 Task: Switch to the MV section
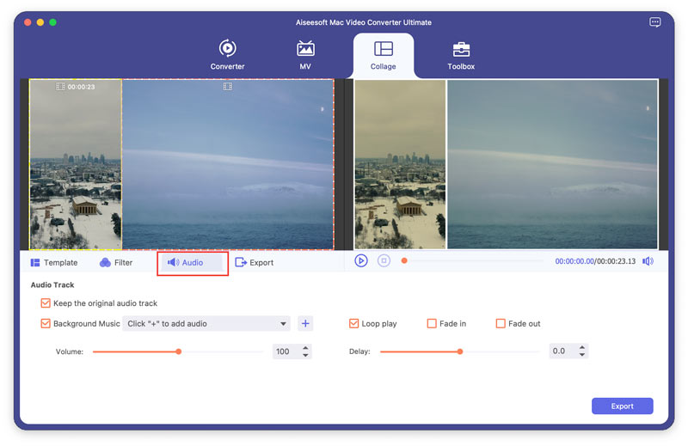pos(305,55)
